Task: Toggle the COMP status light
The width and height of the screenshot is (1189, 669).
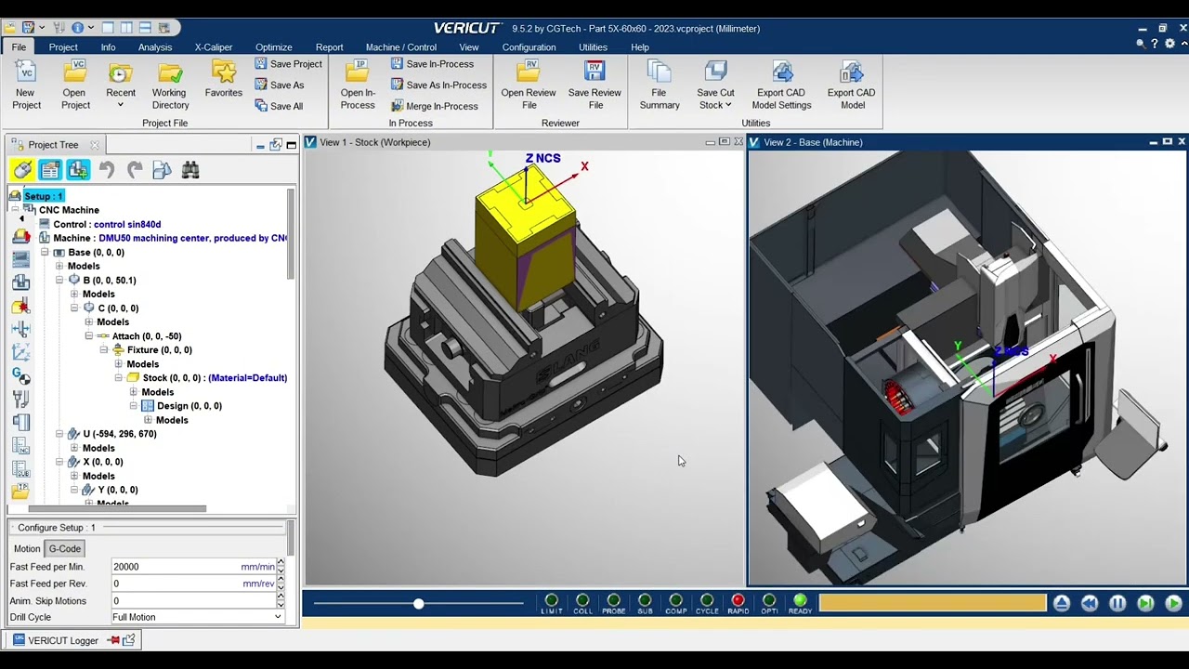Action: (x=675, y=603)
